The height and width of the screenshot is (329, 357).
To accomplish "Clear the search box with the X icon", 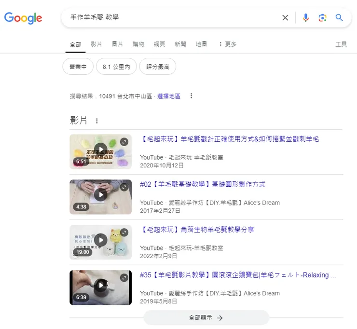I will 285,17.
